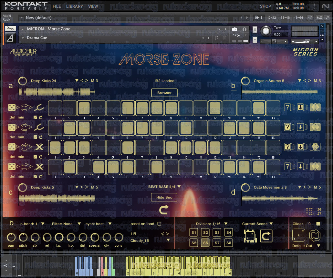Image resolution: width=333 pixels, height=278 pixels.
Task: Toggle the Glide checkbox
Action: 318,224
